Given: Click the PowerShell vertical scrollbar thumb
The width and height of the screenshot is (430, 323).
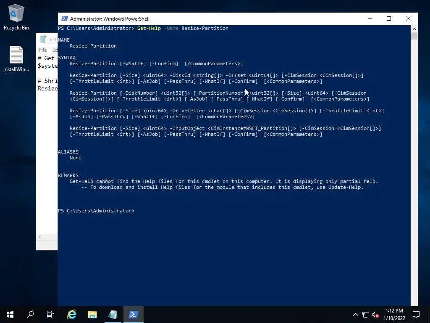Looking at the screenshot, I should (414, 36).
